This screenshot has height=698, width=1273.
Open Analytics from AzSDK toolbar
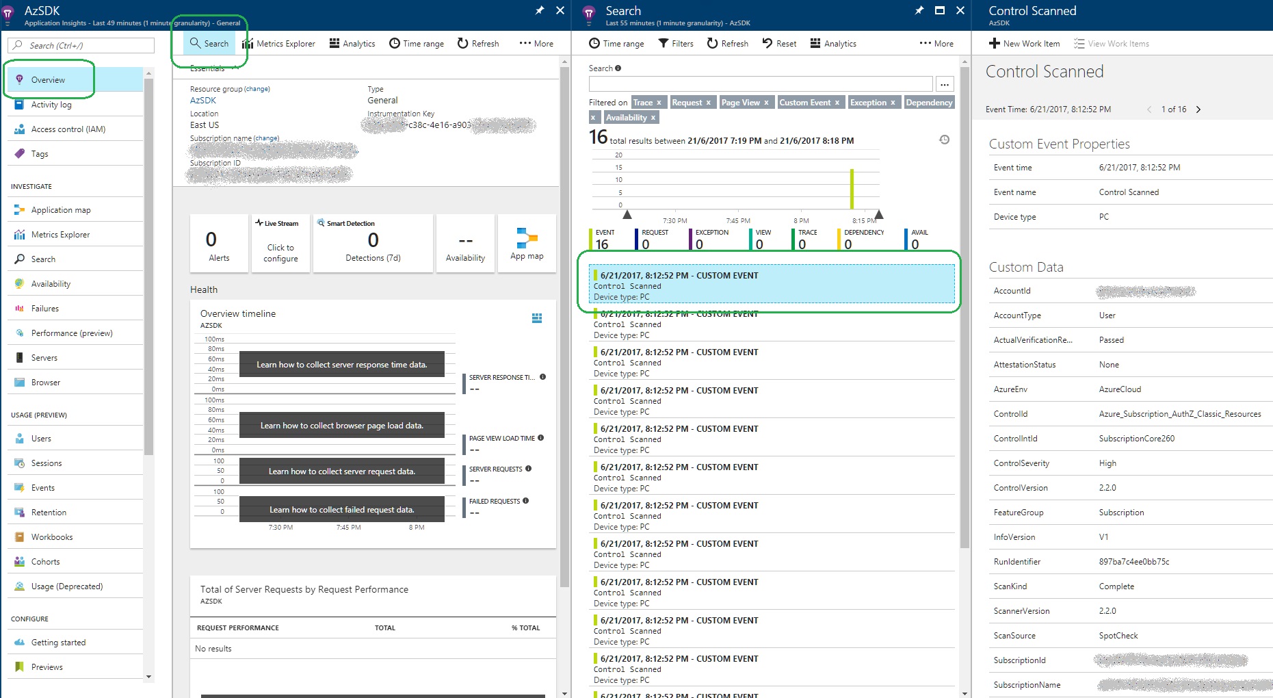click(x=352, y=44)
